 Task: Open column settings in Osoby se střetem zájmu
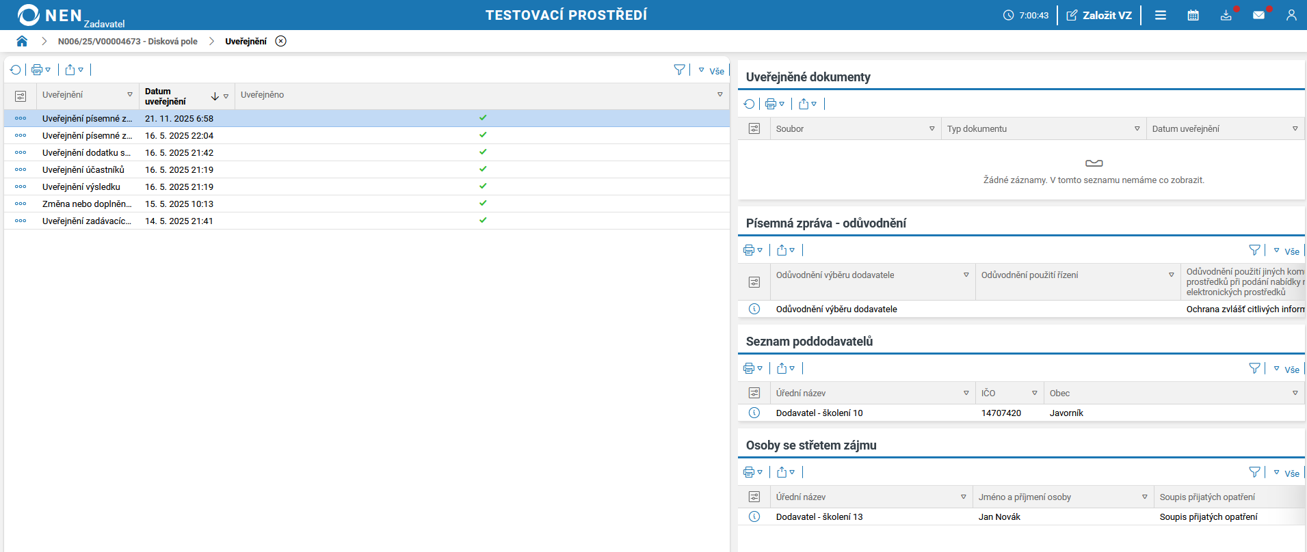pyautogui.click(x=754, y=497)
